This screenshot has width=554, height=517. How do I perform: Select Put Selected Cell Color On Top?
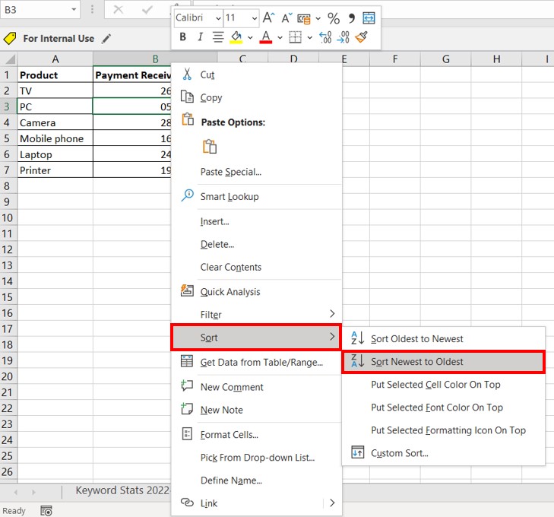click(x=443, y=385)
